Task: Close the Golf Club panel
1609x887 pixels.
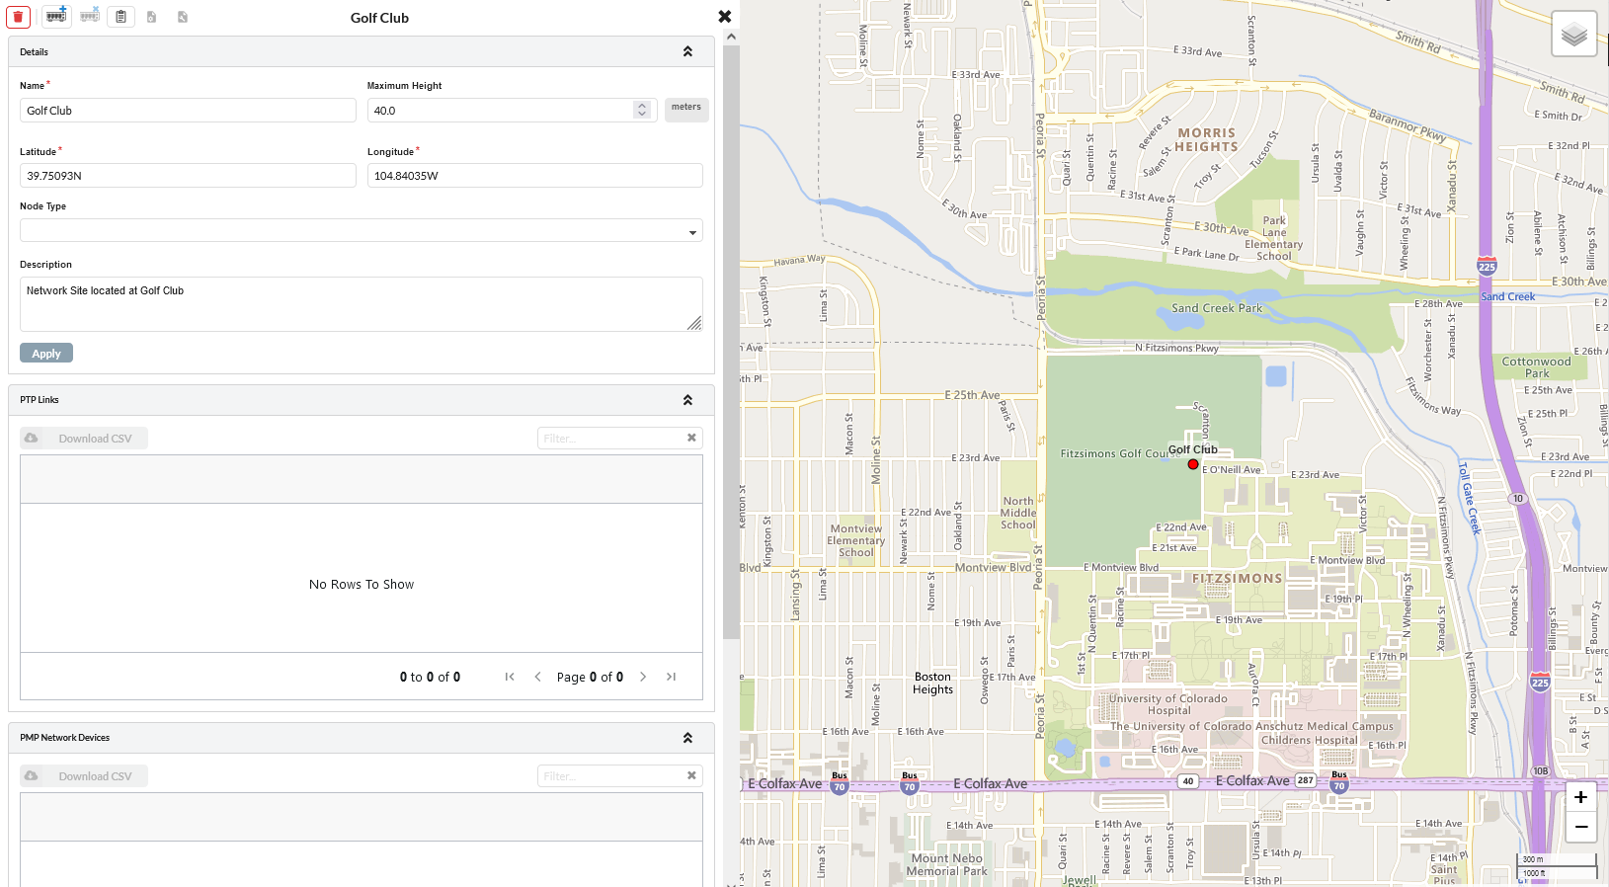Action: coord(725,16)
